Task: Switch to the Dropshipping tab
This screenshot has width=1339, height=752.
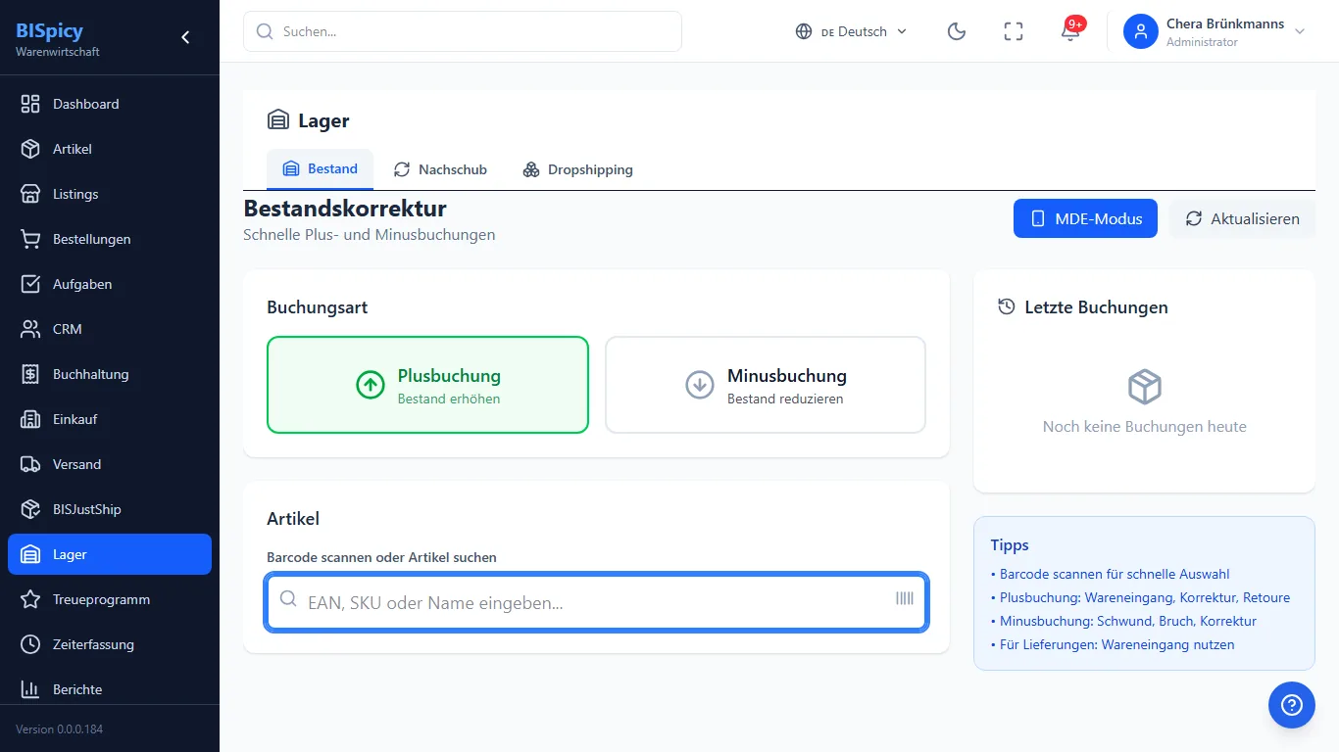Action: coord(577,169)
